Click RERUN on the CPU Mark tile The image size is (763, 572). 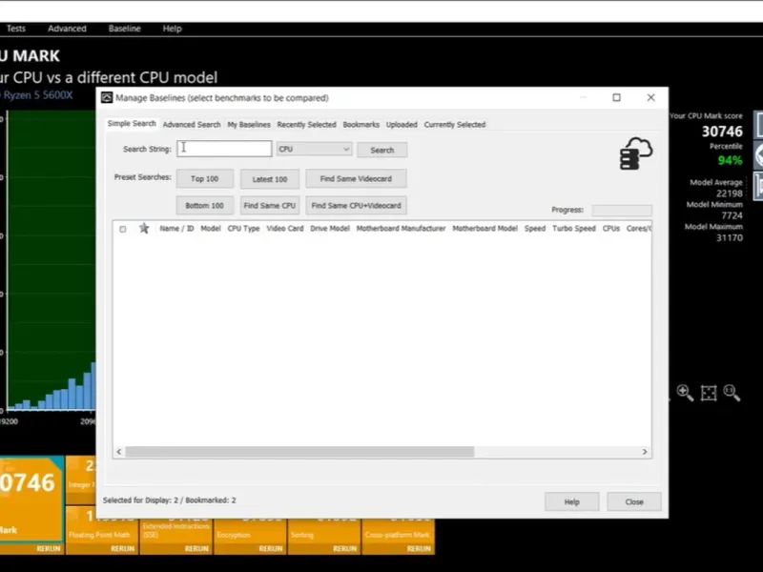(49, 549)
